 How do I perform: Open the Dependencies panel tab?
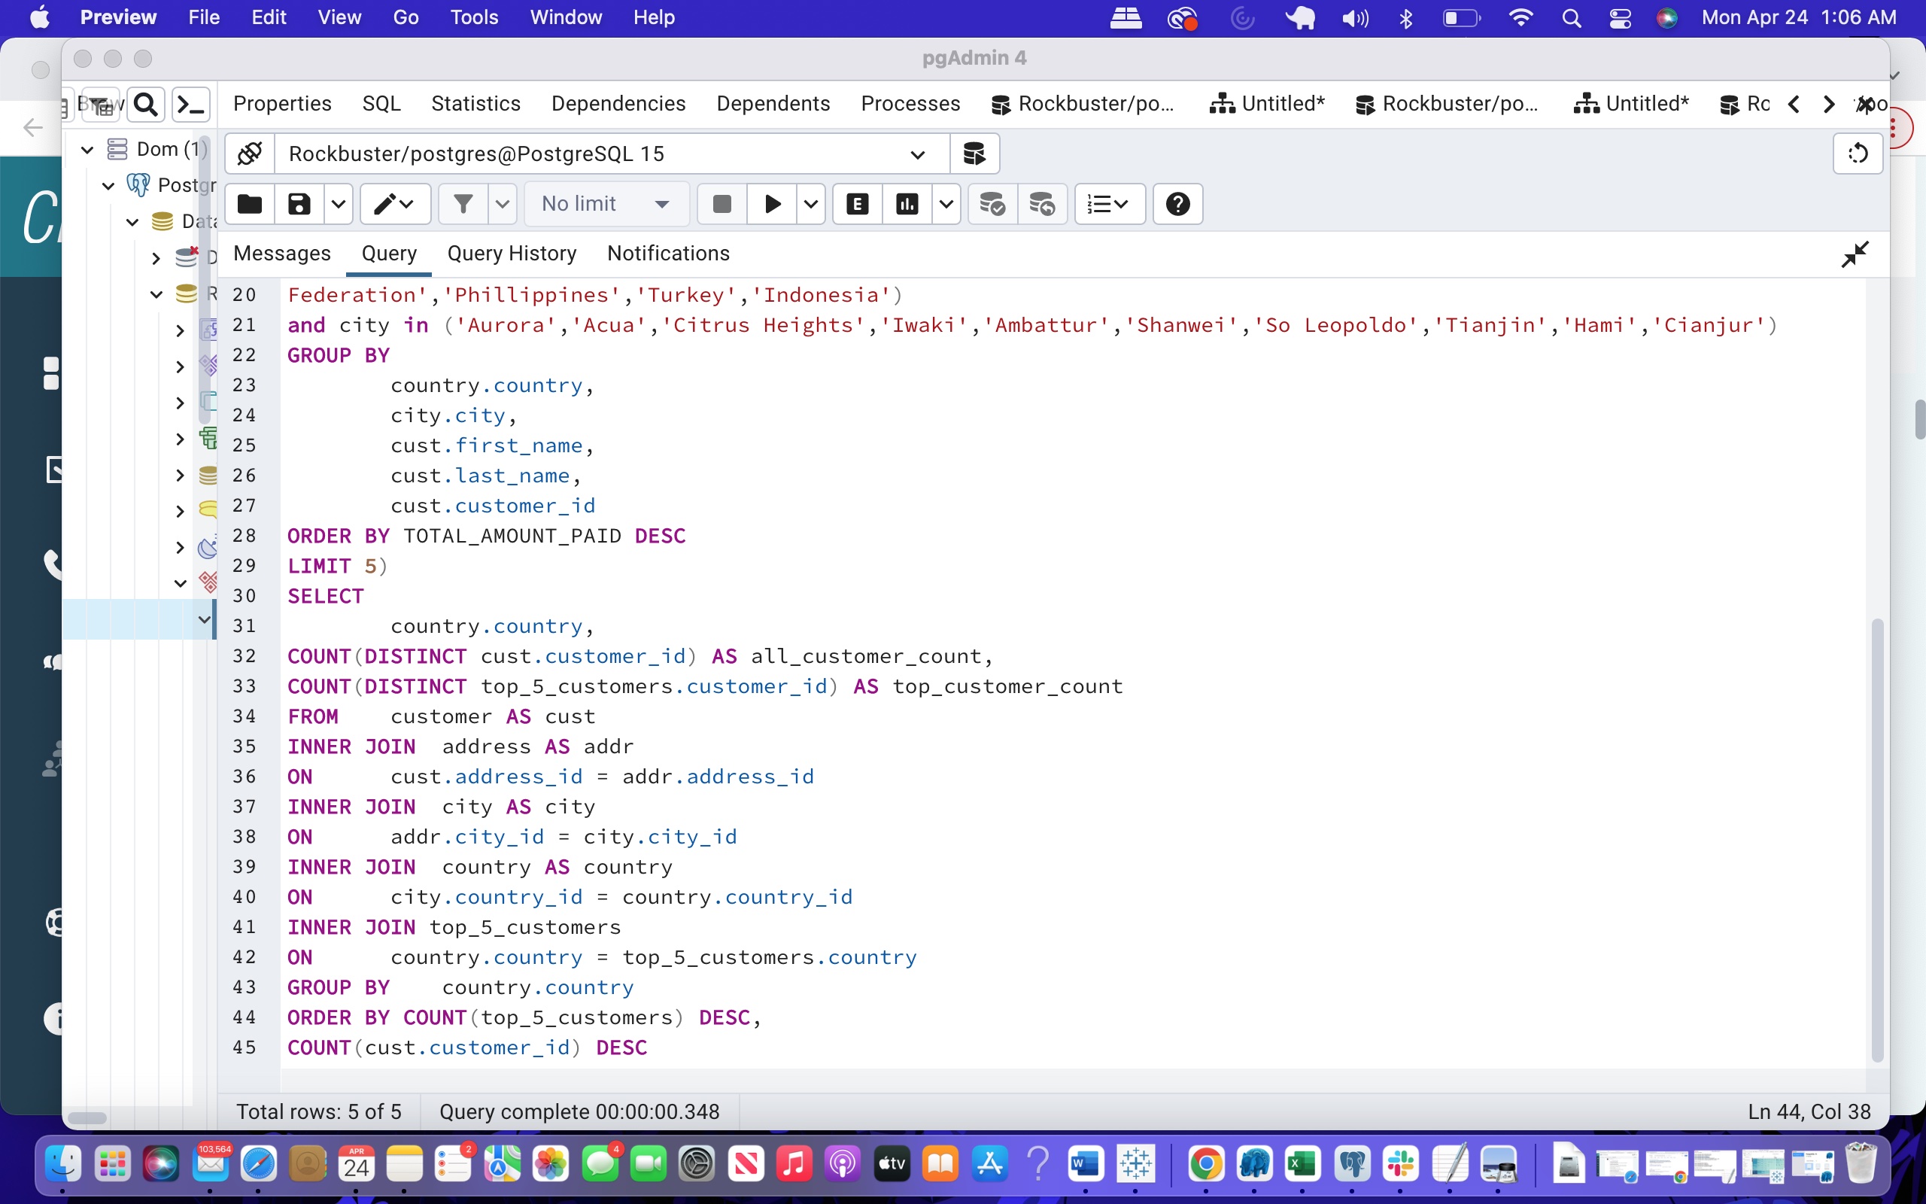point(618,104)
